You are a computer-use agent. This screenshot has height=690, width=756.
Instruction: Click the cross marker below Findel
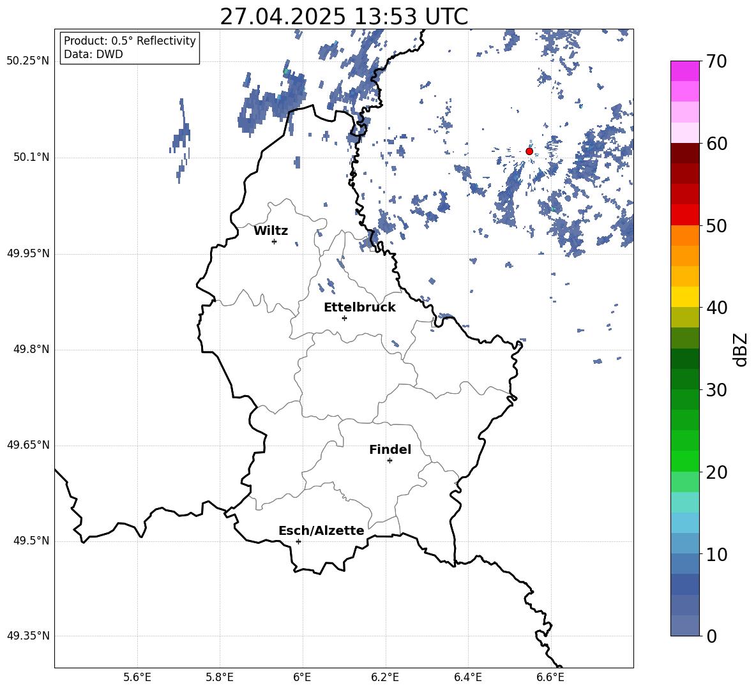(x=389, y=461)
